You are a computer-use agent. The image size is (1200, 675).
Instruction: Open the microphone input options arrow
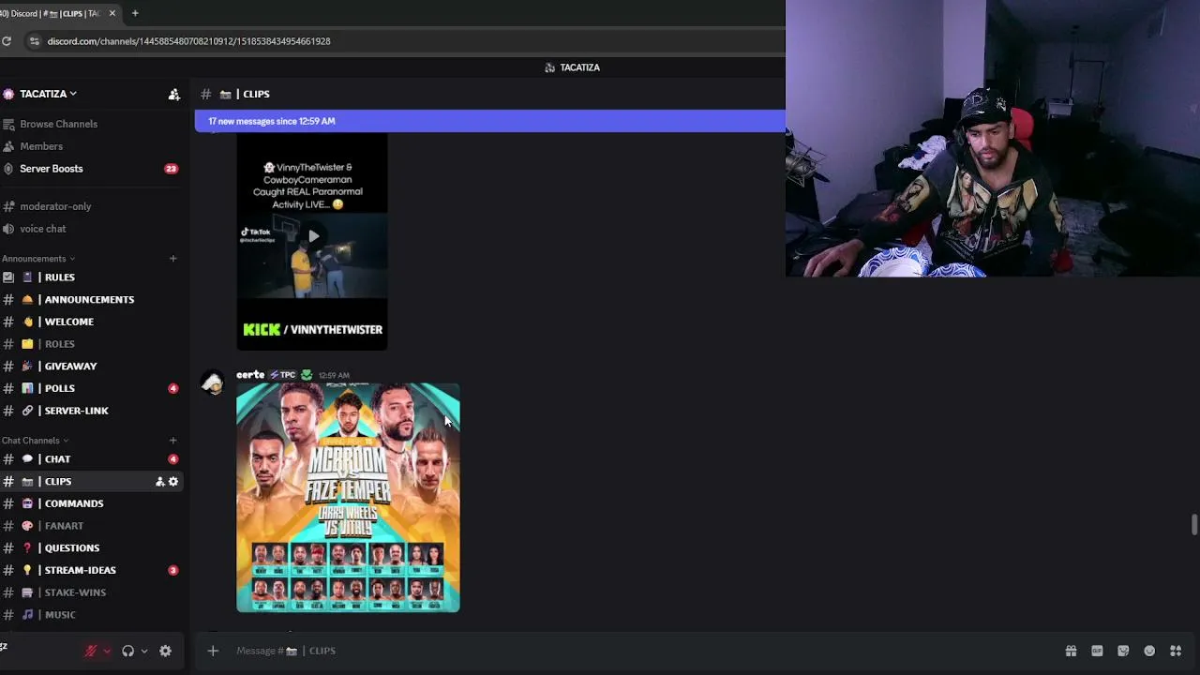(107, 651)
